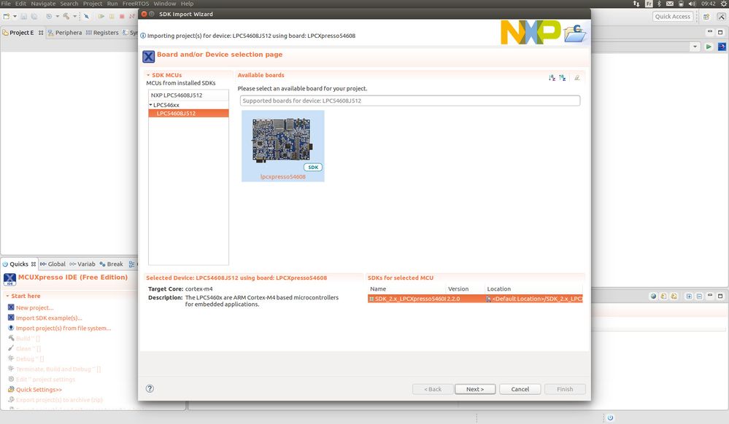Image resolution: width=729 pixels, height=424 pixels.
Task: Open the Bluetooth indicator
Action: tap(659, 4)
